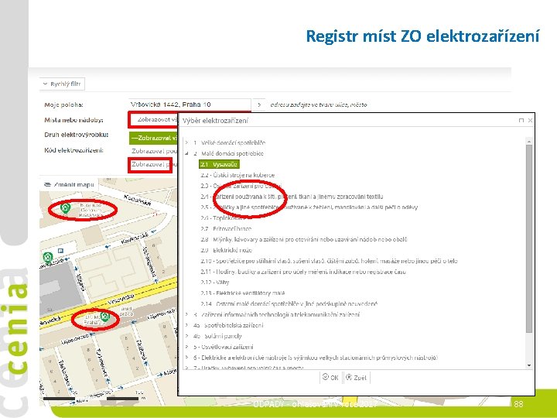
Task: Select the Velké domácí spotřebiče row
Action: (x=230, y=142)
